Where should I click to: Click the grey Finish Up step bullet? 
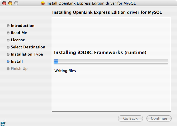point(8,69)
